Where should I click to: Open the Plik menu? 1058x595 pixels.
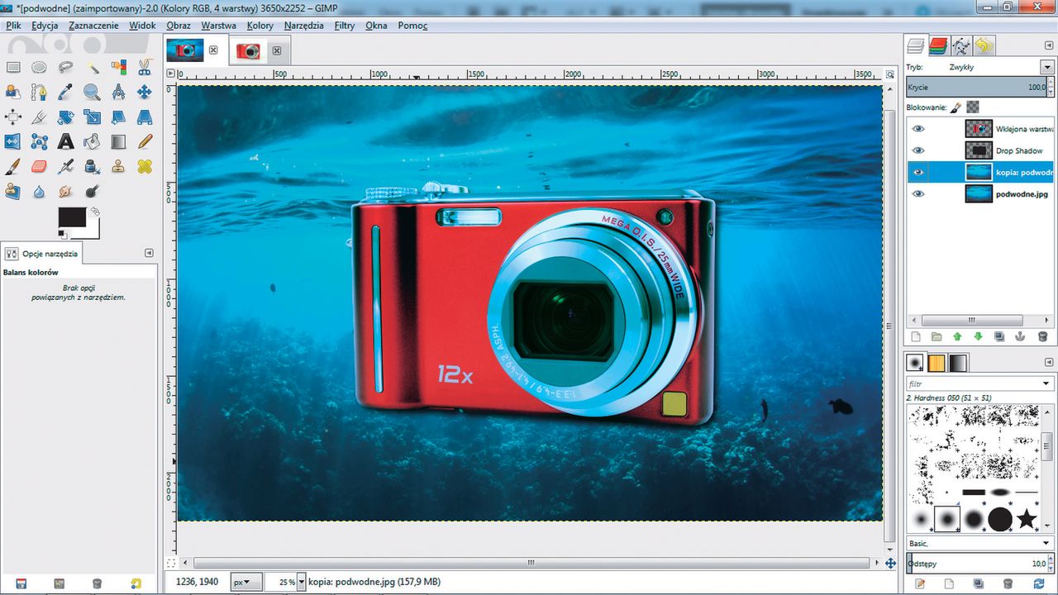pyautogui.click(x=13, y=26)
